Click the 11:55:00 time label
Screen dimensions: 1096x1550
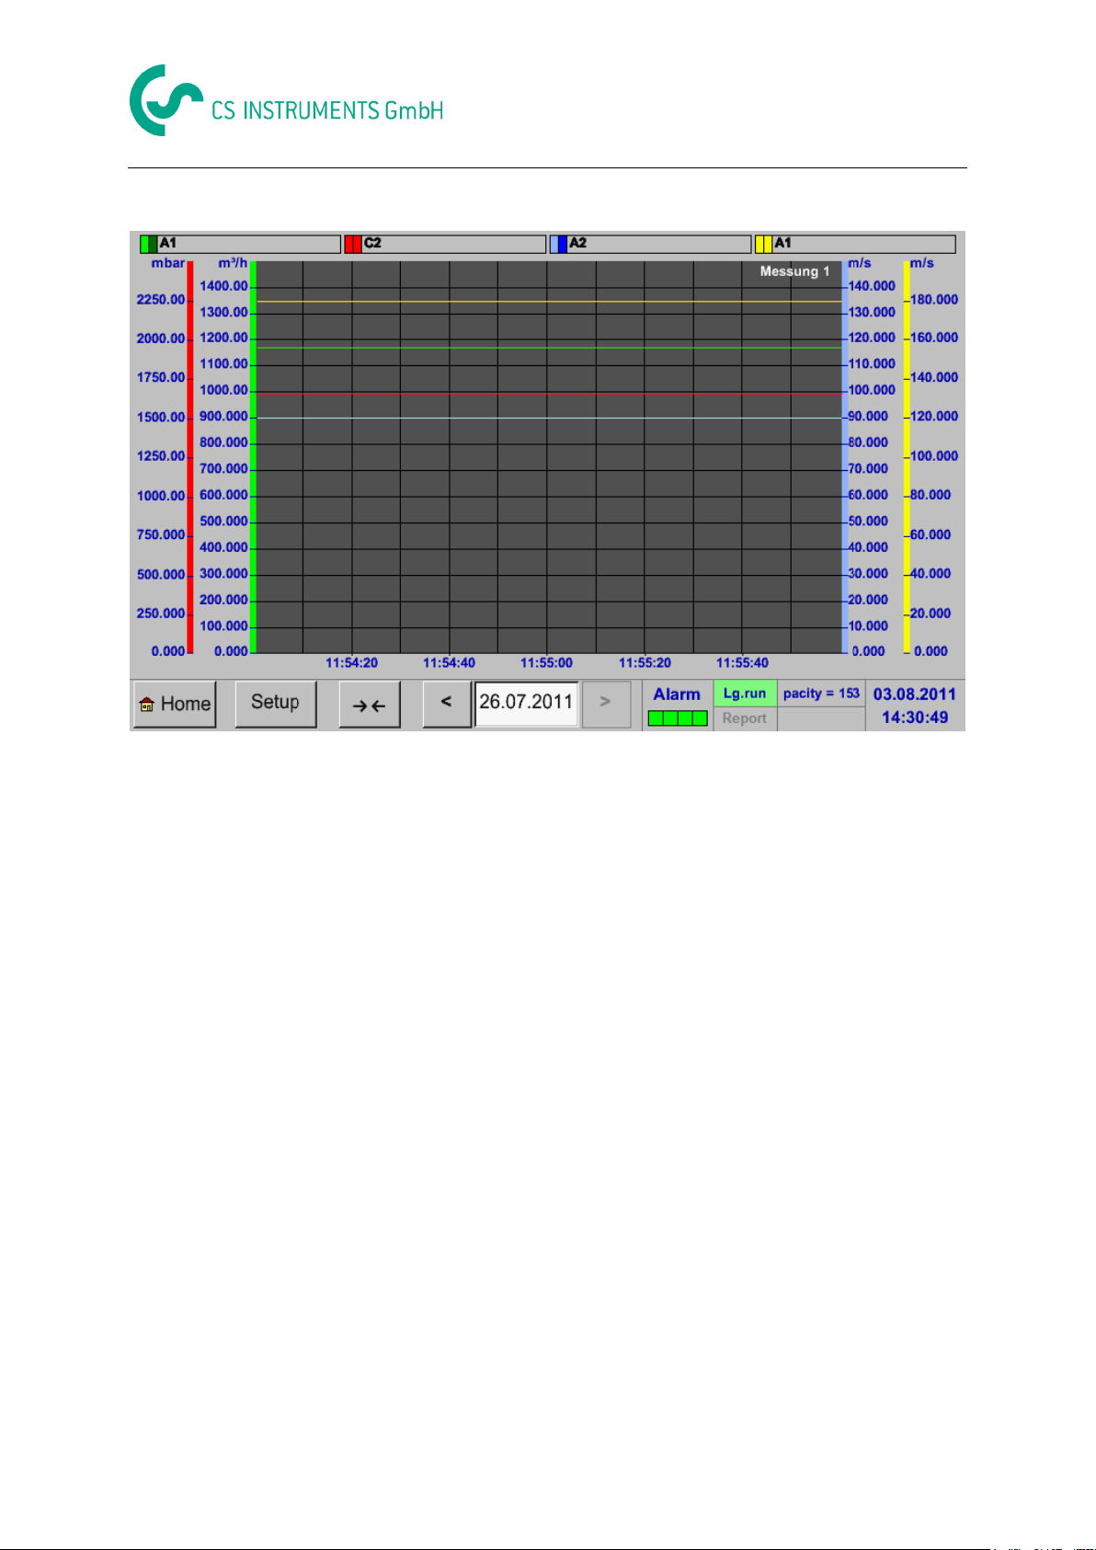pos(546,662)
